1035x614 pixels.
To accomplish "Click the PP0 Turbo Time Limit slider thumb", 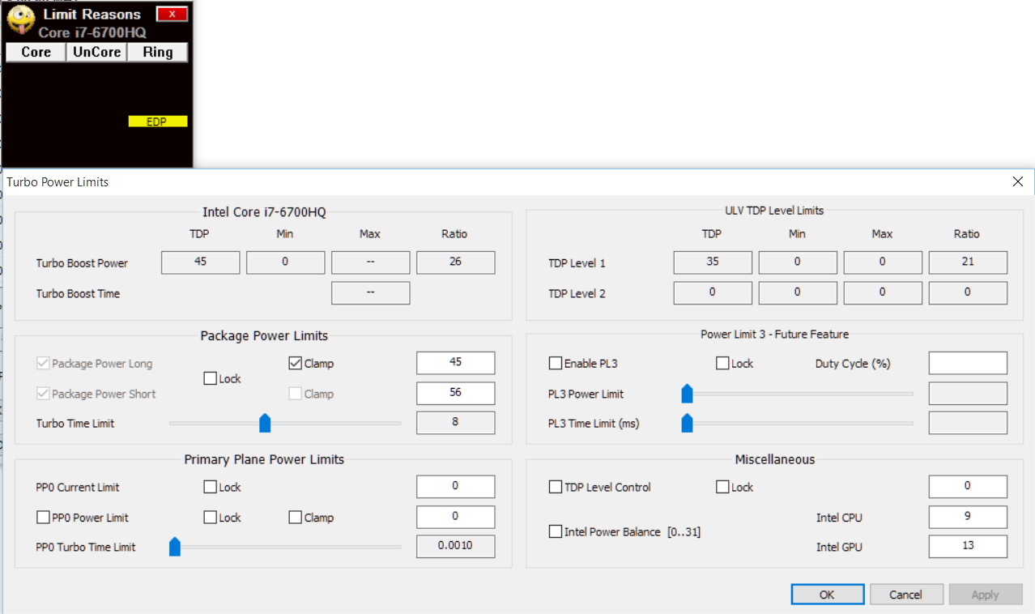I will (x=174, y=547).
